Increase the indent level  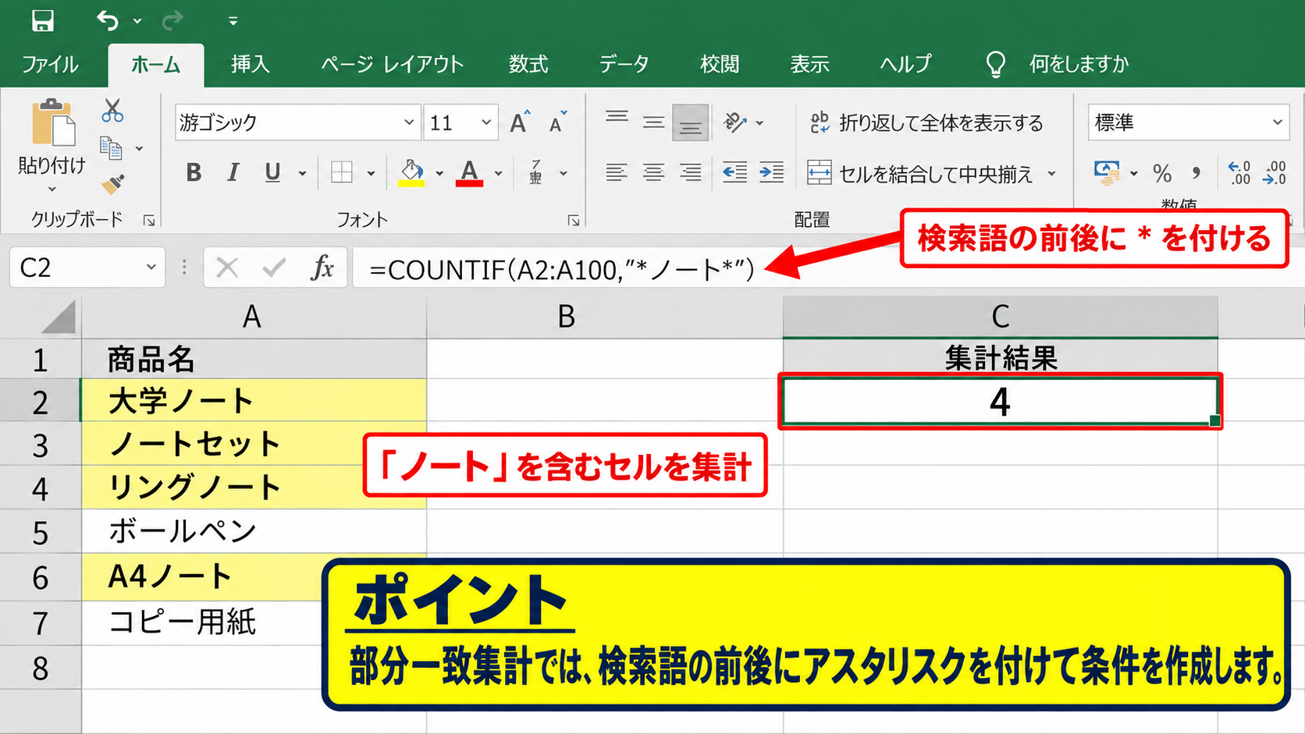(771, 172)
